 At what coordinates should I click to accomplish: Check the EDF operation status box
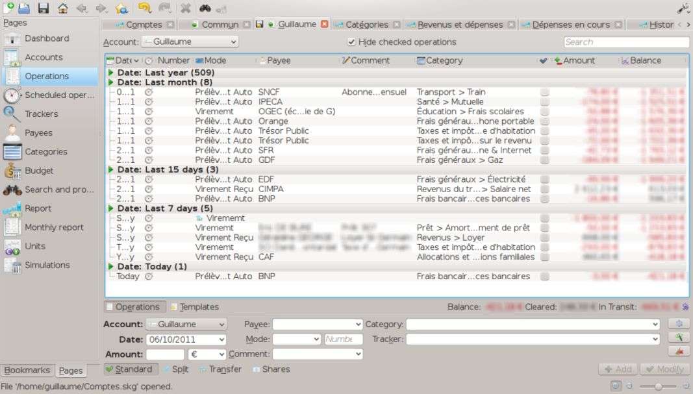pyautogui.click(x=544, y=180)
